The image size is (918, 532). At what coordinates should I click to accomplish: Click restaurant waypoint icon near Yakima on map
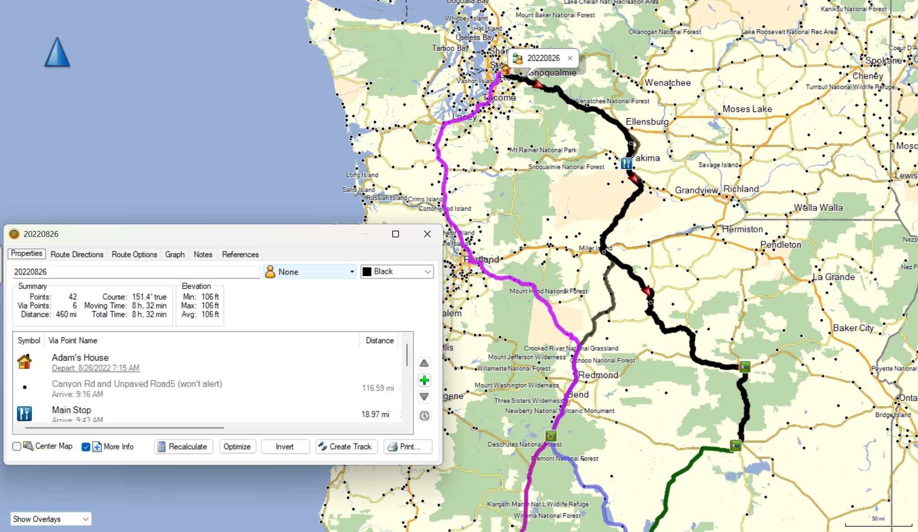pyautogui.click(x=627, y=163)
